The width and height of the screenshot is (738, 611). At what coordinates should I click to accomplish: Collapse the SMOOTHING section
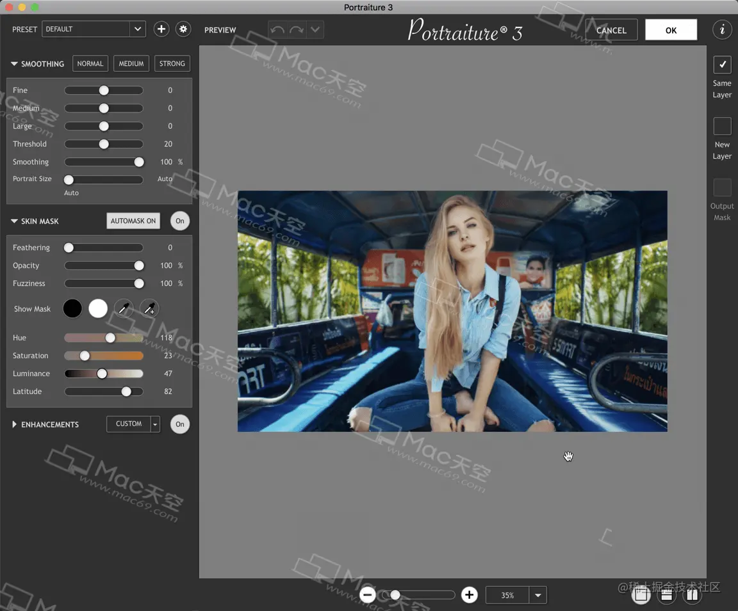(x=14, y=63)
